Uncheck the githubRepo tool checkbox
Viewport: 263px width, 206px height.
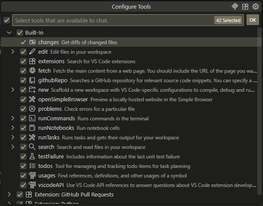click(x=23, y=80)
